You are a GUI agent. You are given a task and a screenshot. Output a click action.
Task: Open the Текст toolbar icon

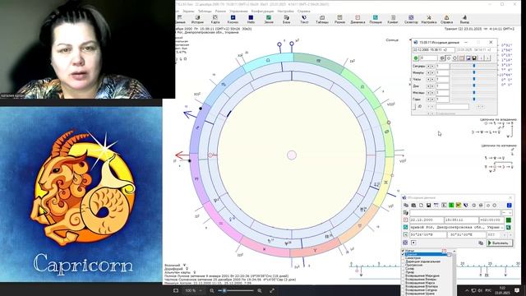point(304,19)
